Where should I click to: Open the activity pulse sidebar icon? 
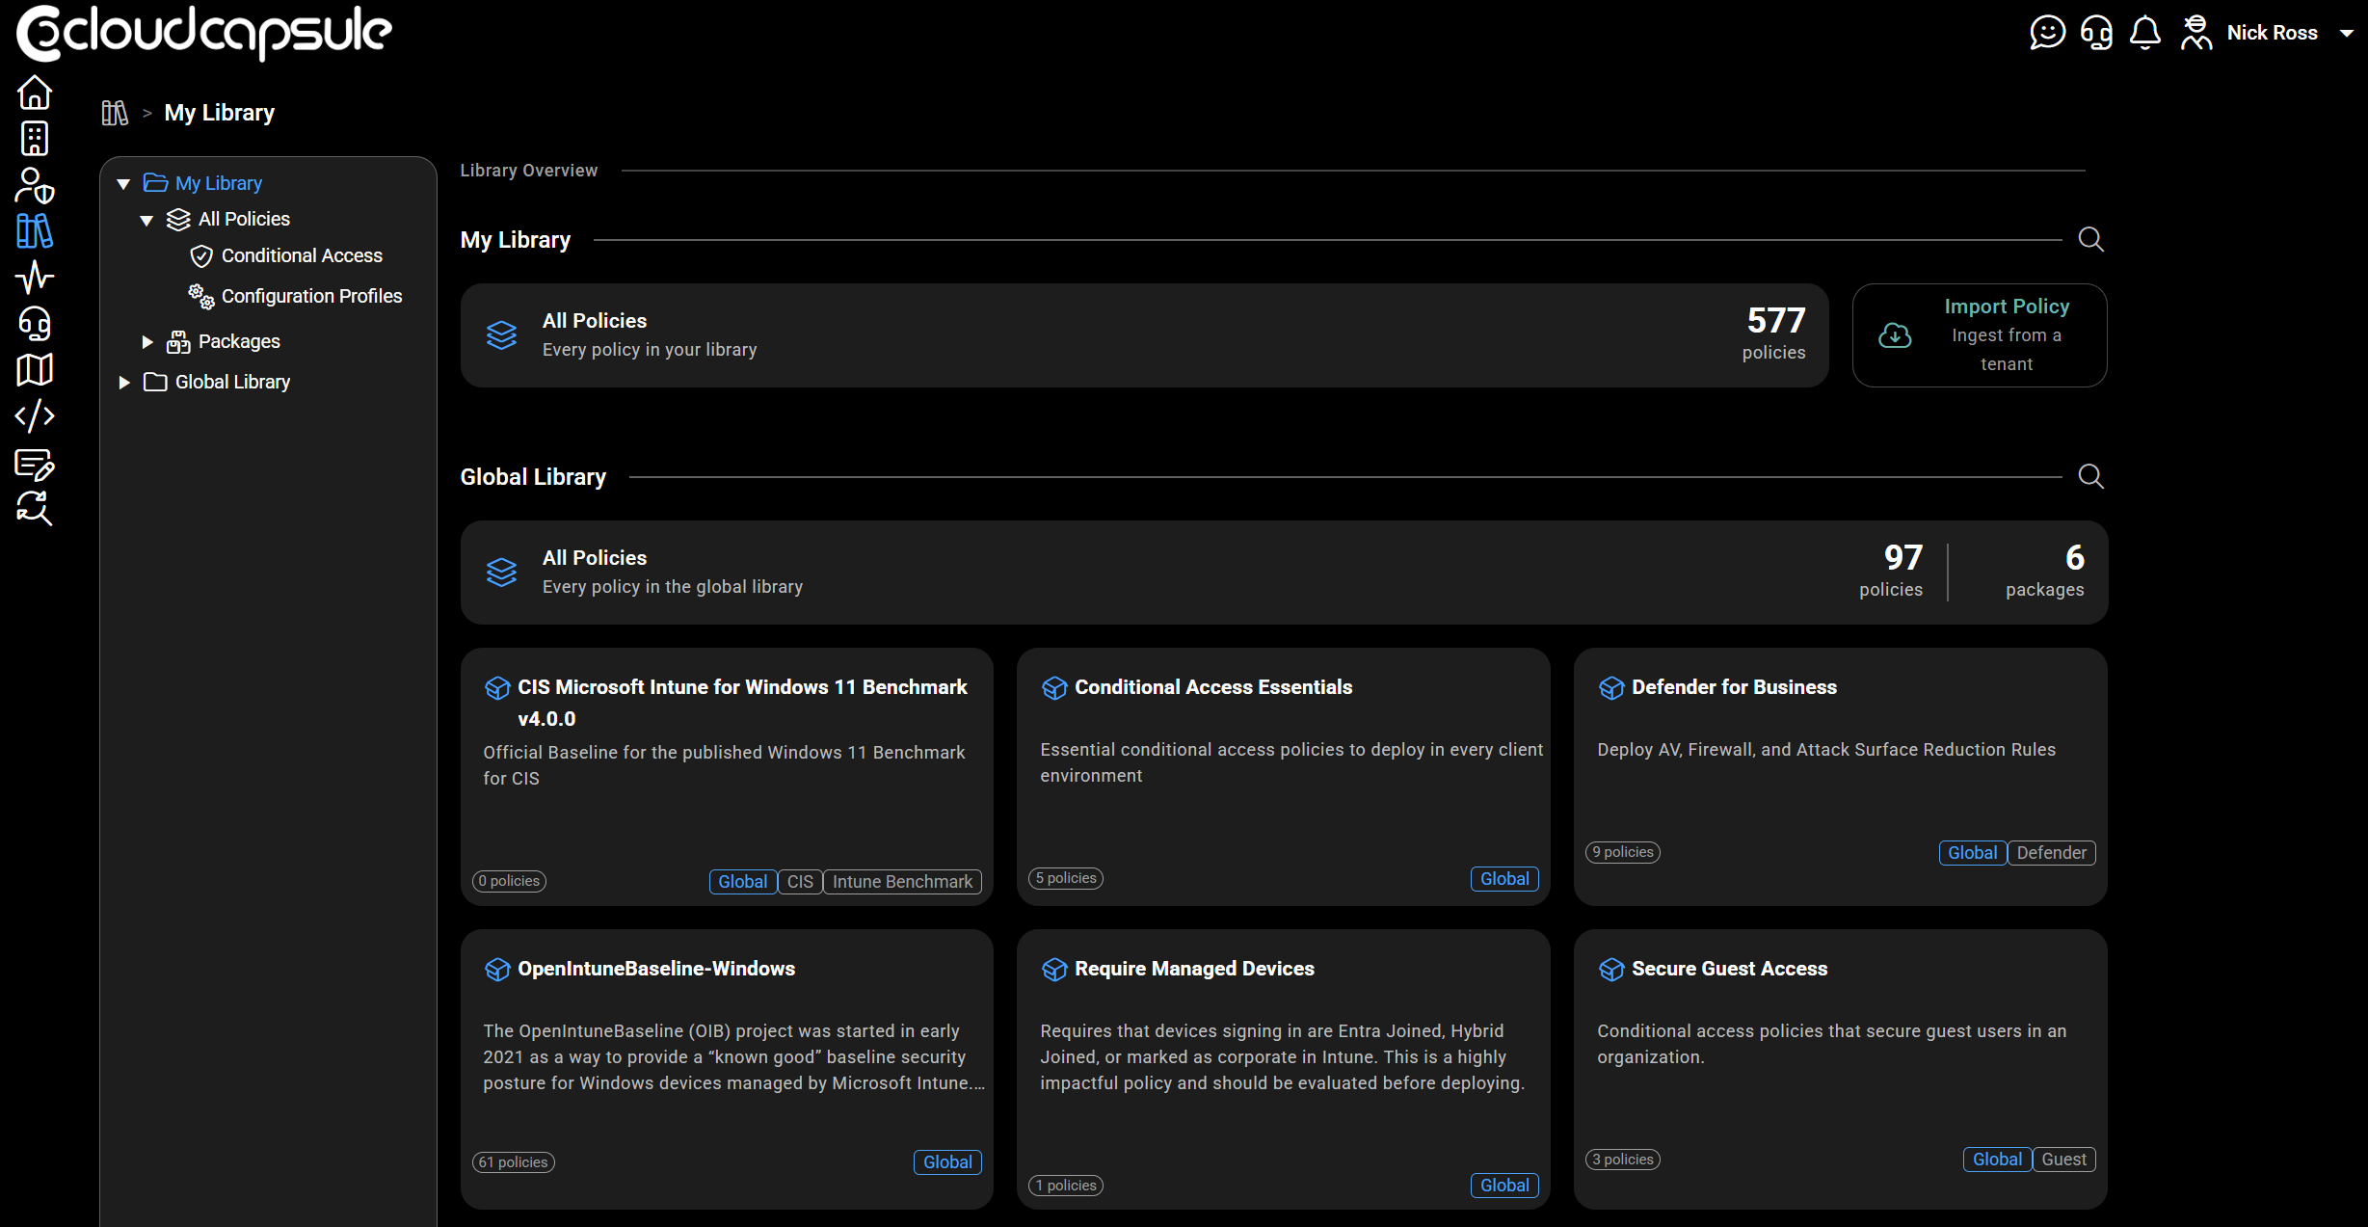pos(35,278)
